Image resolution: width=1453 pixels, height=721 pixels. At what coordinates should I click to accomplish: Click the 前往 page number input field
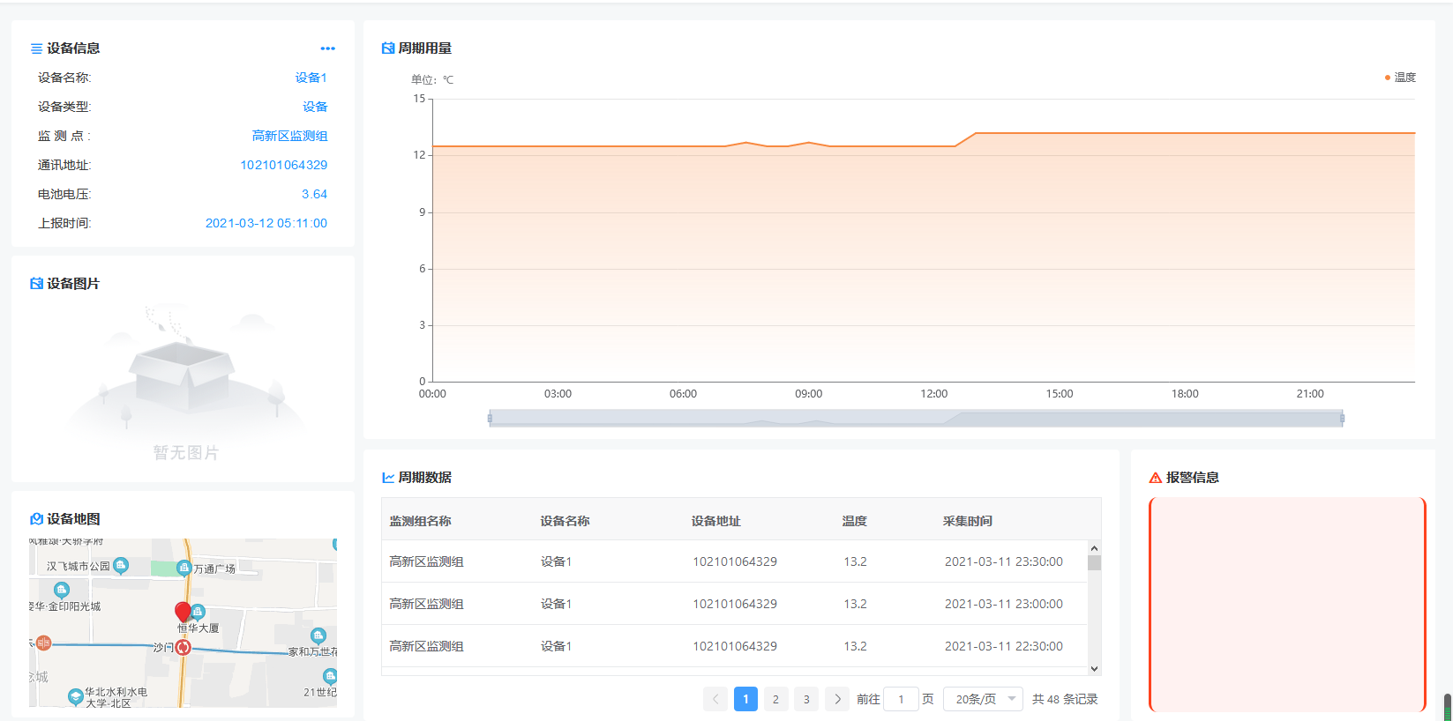(x=901, y=699)
